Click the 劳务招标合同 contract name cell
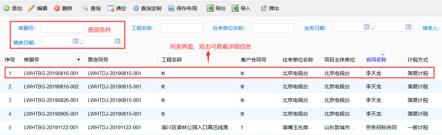442x135 pixels. pyautogui.click(x=381, y=128)
